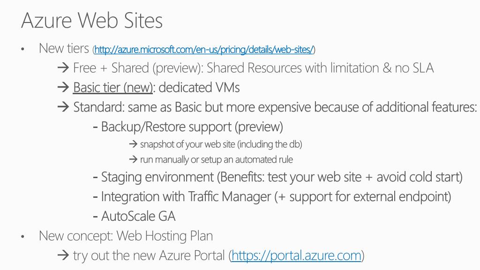The image size is (480, 270).
Task: Open the azure.microsoft.com pricing details link
Action: tap(204, 50)
